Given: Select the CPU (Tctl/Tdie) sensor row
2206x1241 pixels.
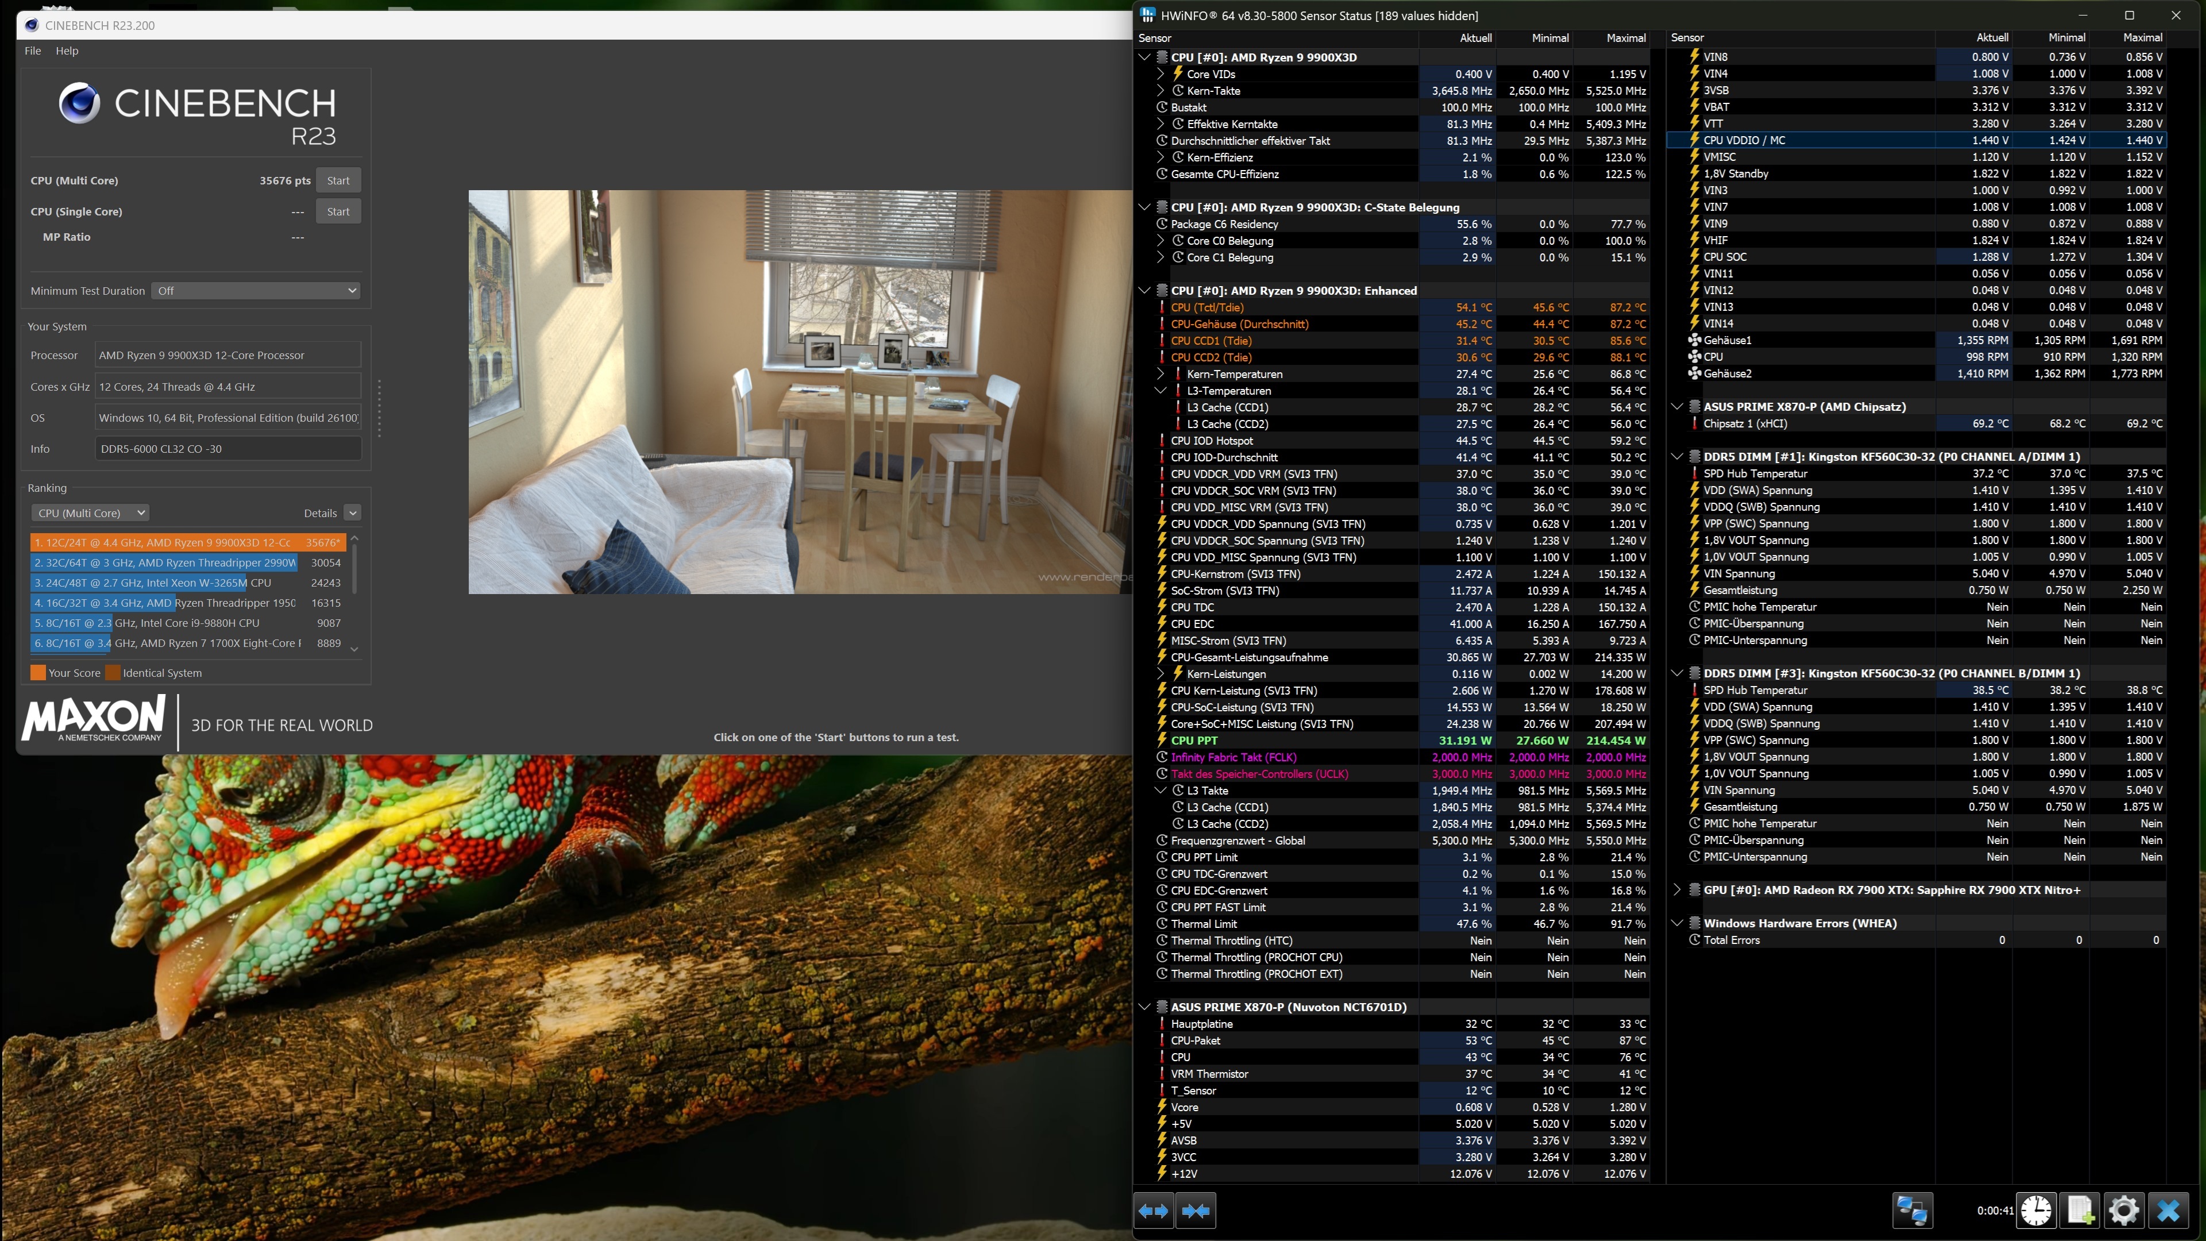Looking at the screenshot, I should (1400, 307).
